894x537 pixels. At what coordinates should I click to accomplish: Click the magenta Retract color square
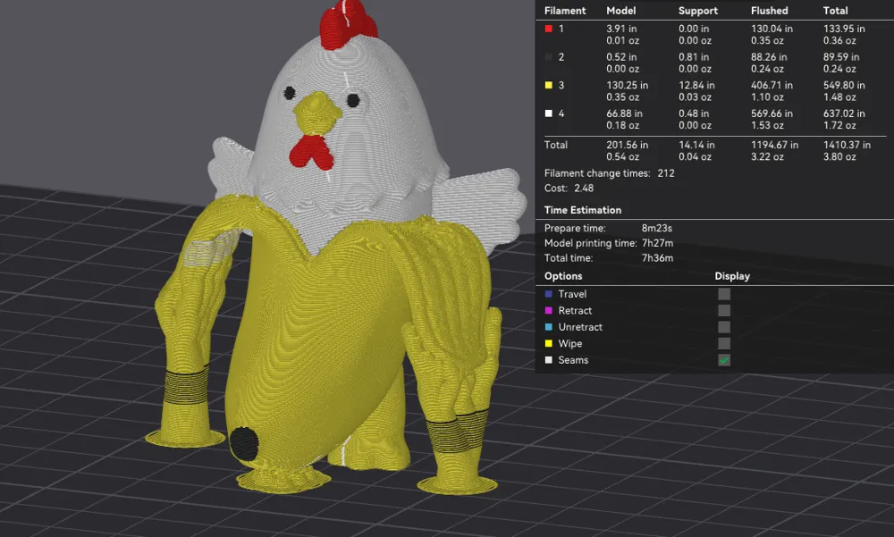pos(549,311)
